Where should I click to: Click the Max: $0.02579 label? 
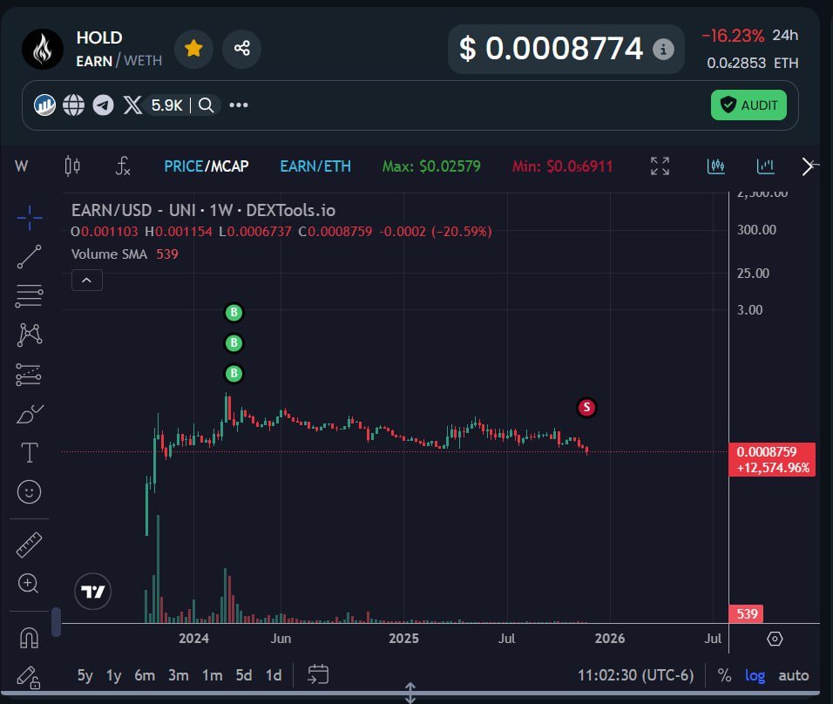click(431, 166)
